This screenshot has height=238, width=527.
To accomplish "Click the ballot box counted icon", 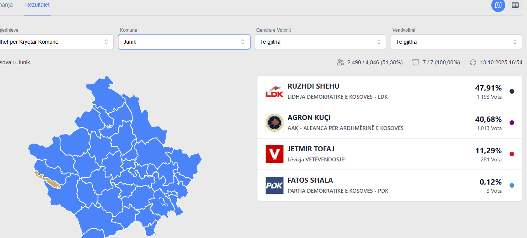I will click(x=416, y=62).
